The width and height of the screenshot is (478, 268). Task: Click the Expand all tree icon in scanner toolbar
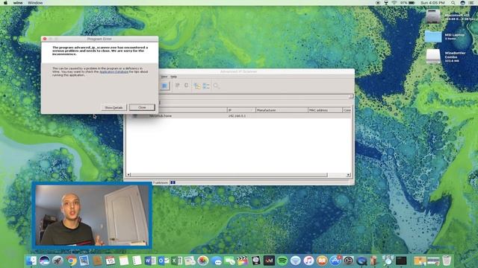click(197, 86)
